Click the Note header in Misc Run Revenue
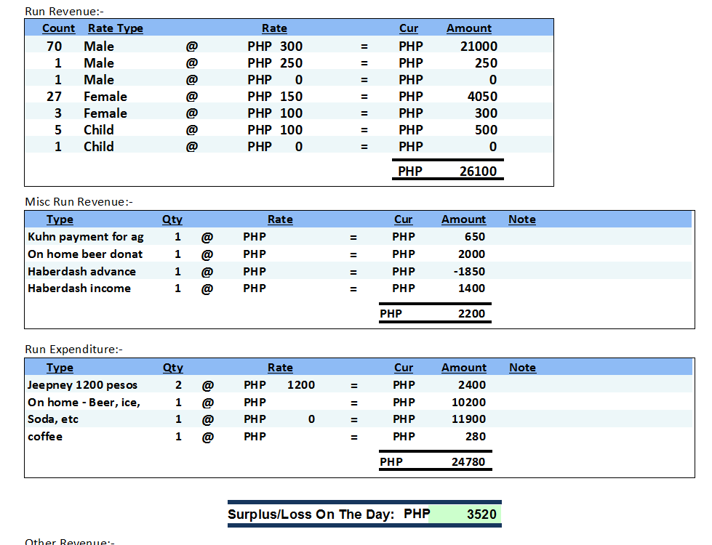Viewport: 712px width, 545px height. (521, 219)
